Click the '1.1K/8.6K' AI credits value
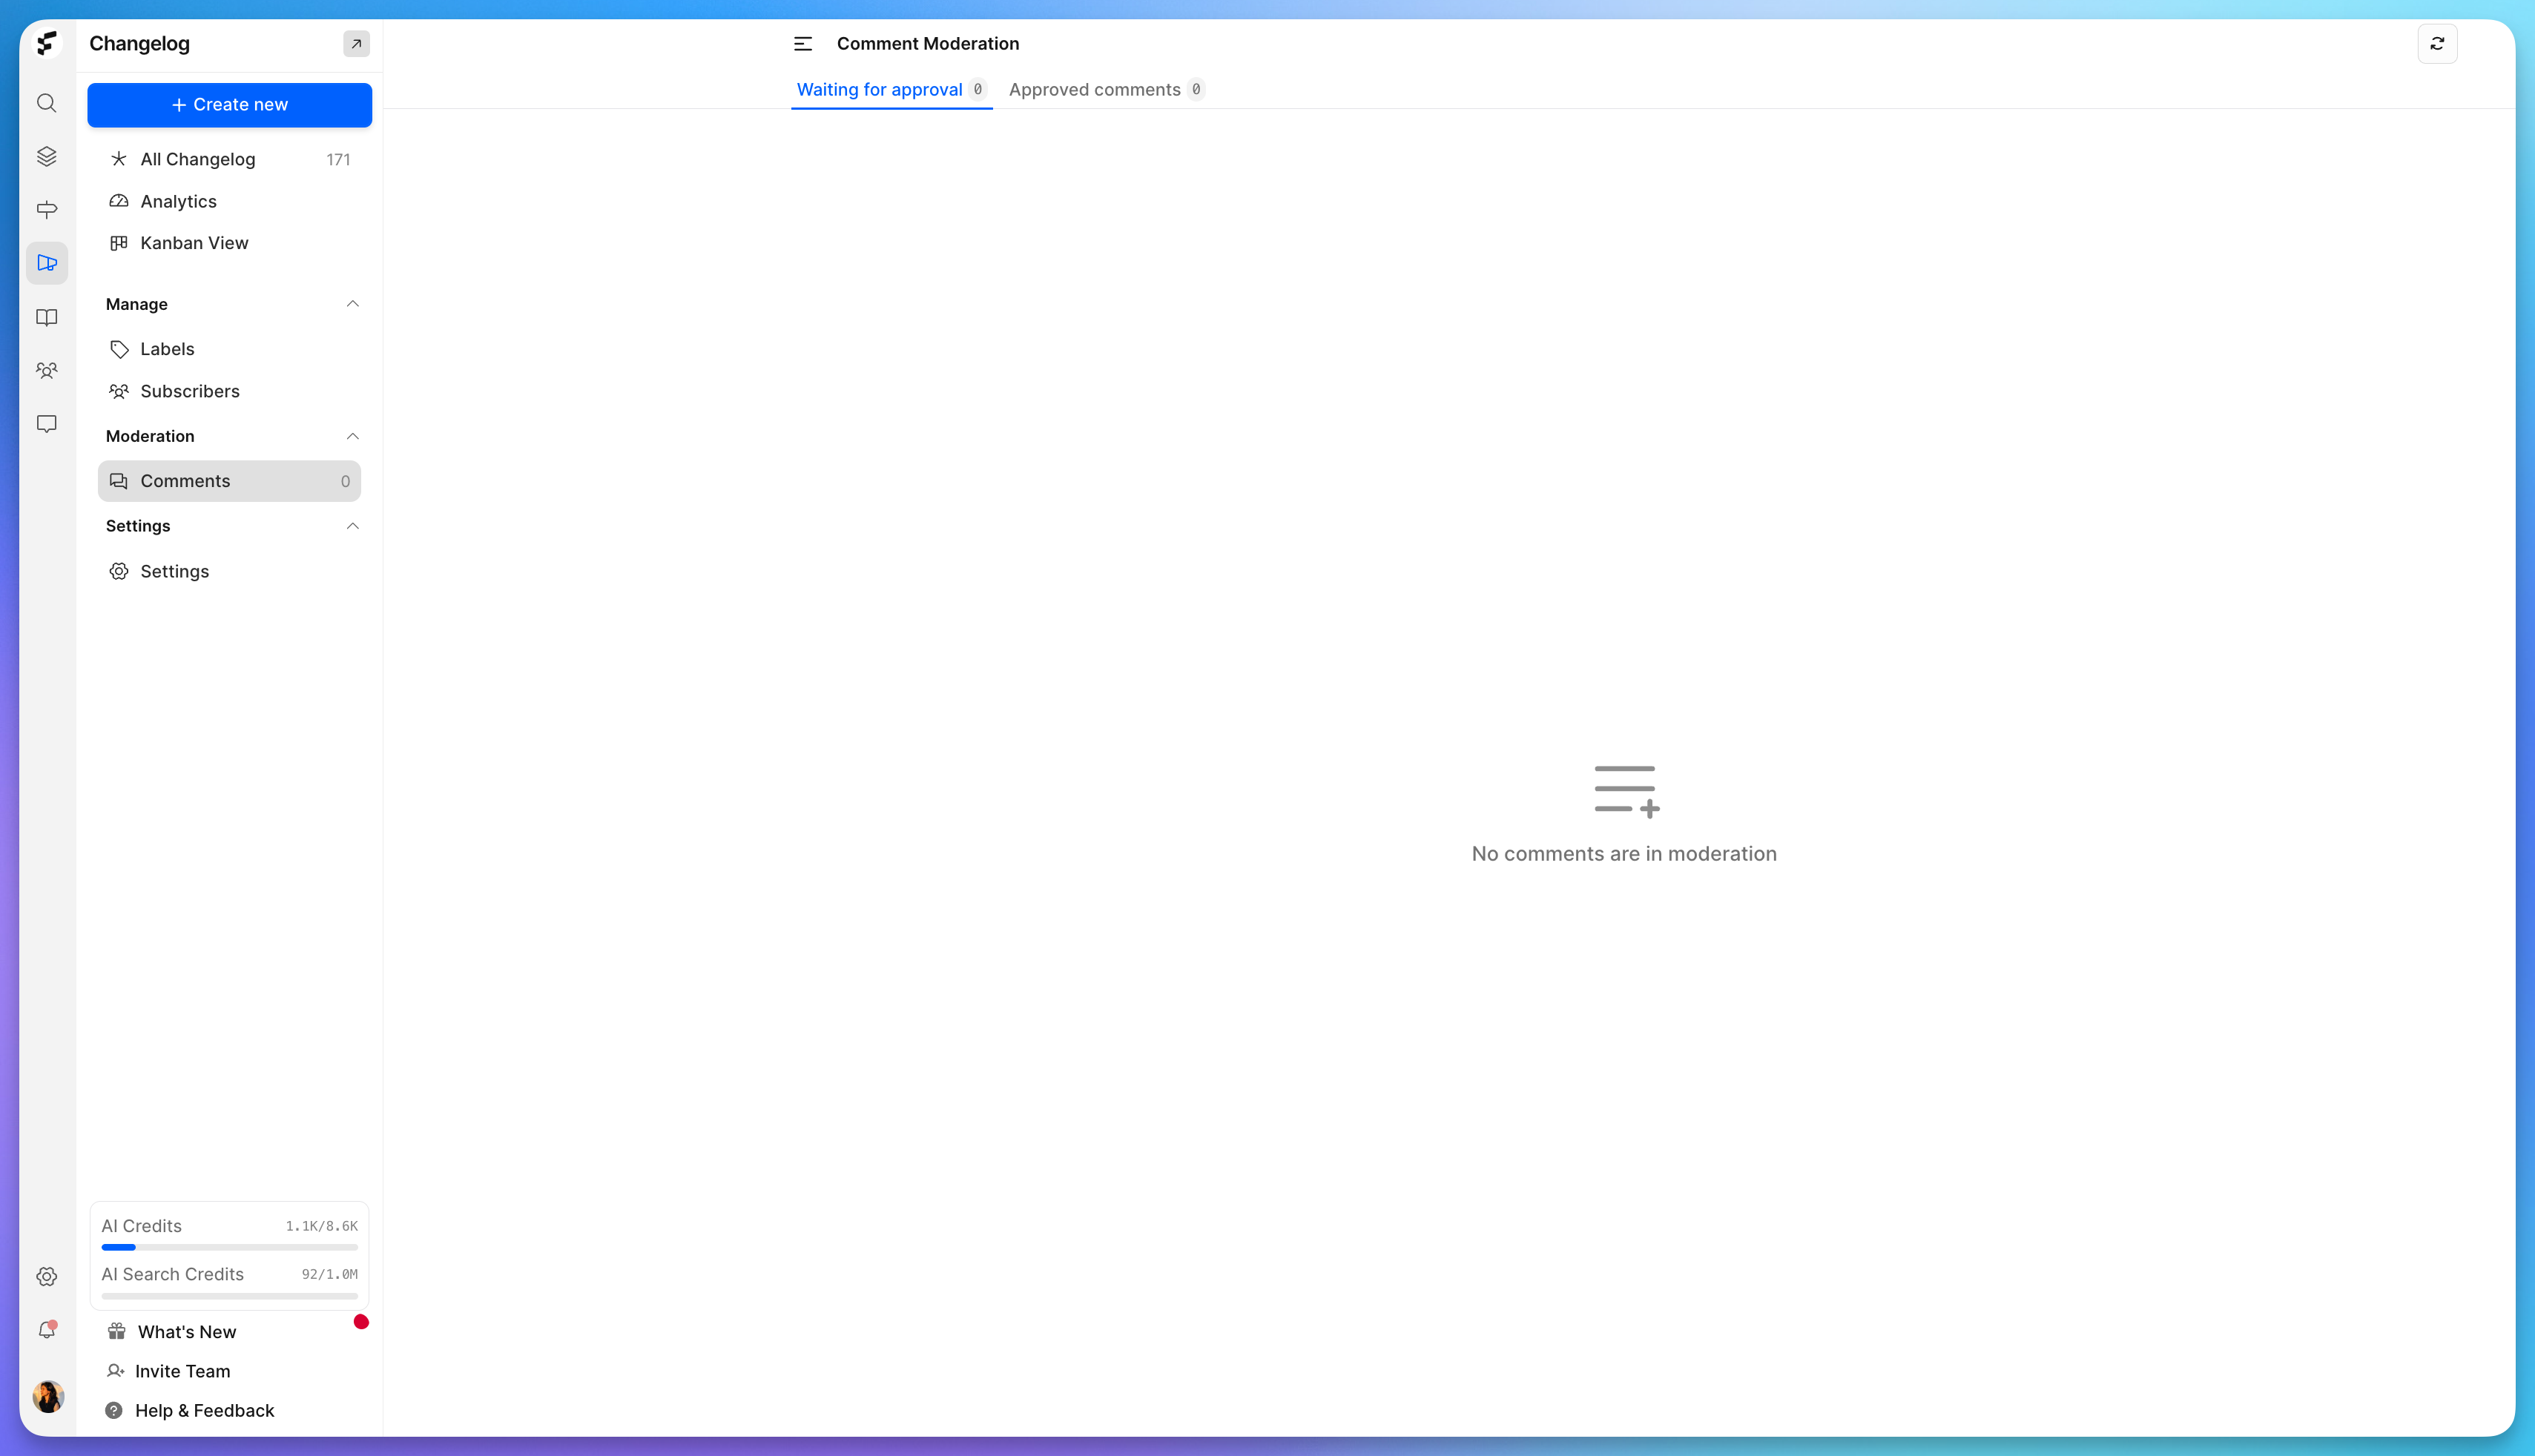Screen dimensions: 2535x1456 (x=321, y=1226)
